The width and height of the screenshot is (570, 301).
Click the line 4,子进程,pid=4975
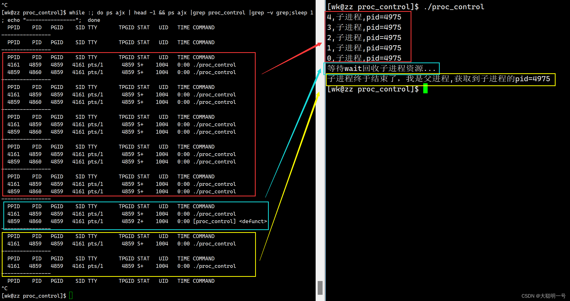[x=364, y=17]
